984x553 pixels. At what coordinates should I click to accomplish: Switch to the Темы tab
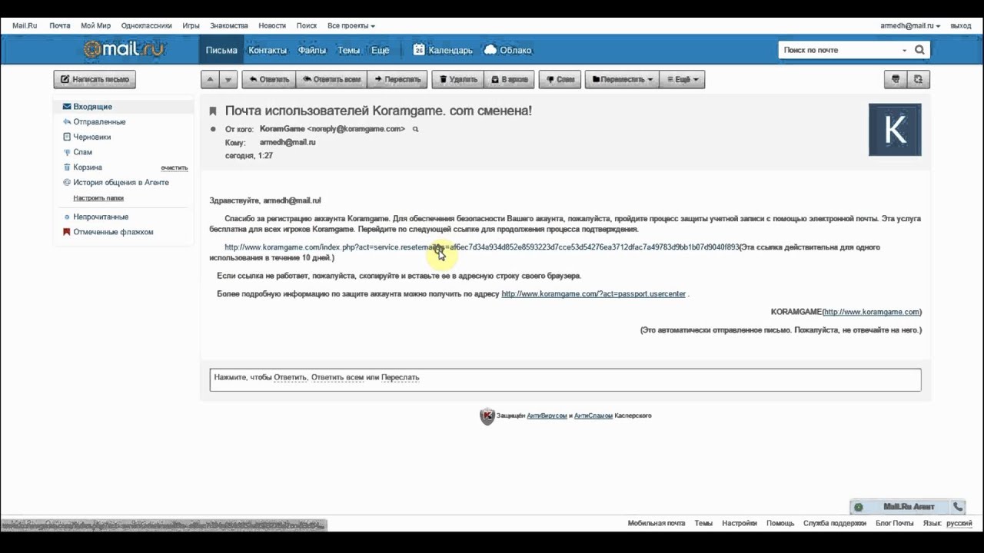click(x=348, y=50)
